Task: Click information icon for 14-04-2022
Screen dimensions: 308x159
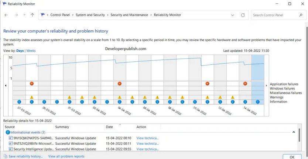Action: click(245, 102)
